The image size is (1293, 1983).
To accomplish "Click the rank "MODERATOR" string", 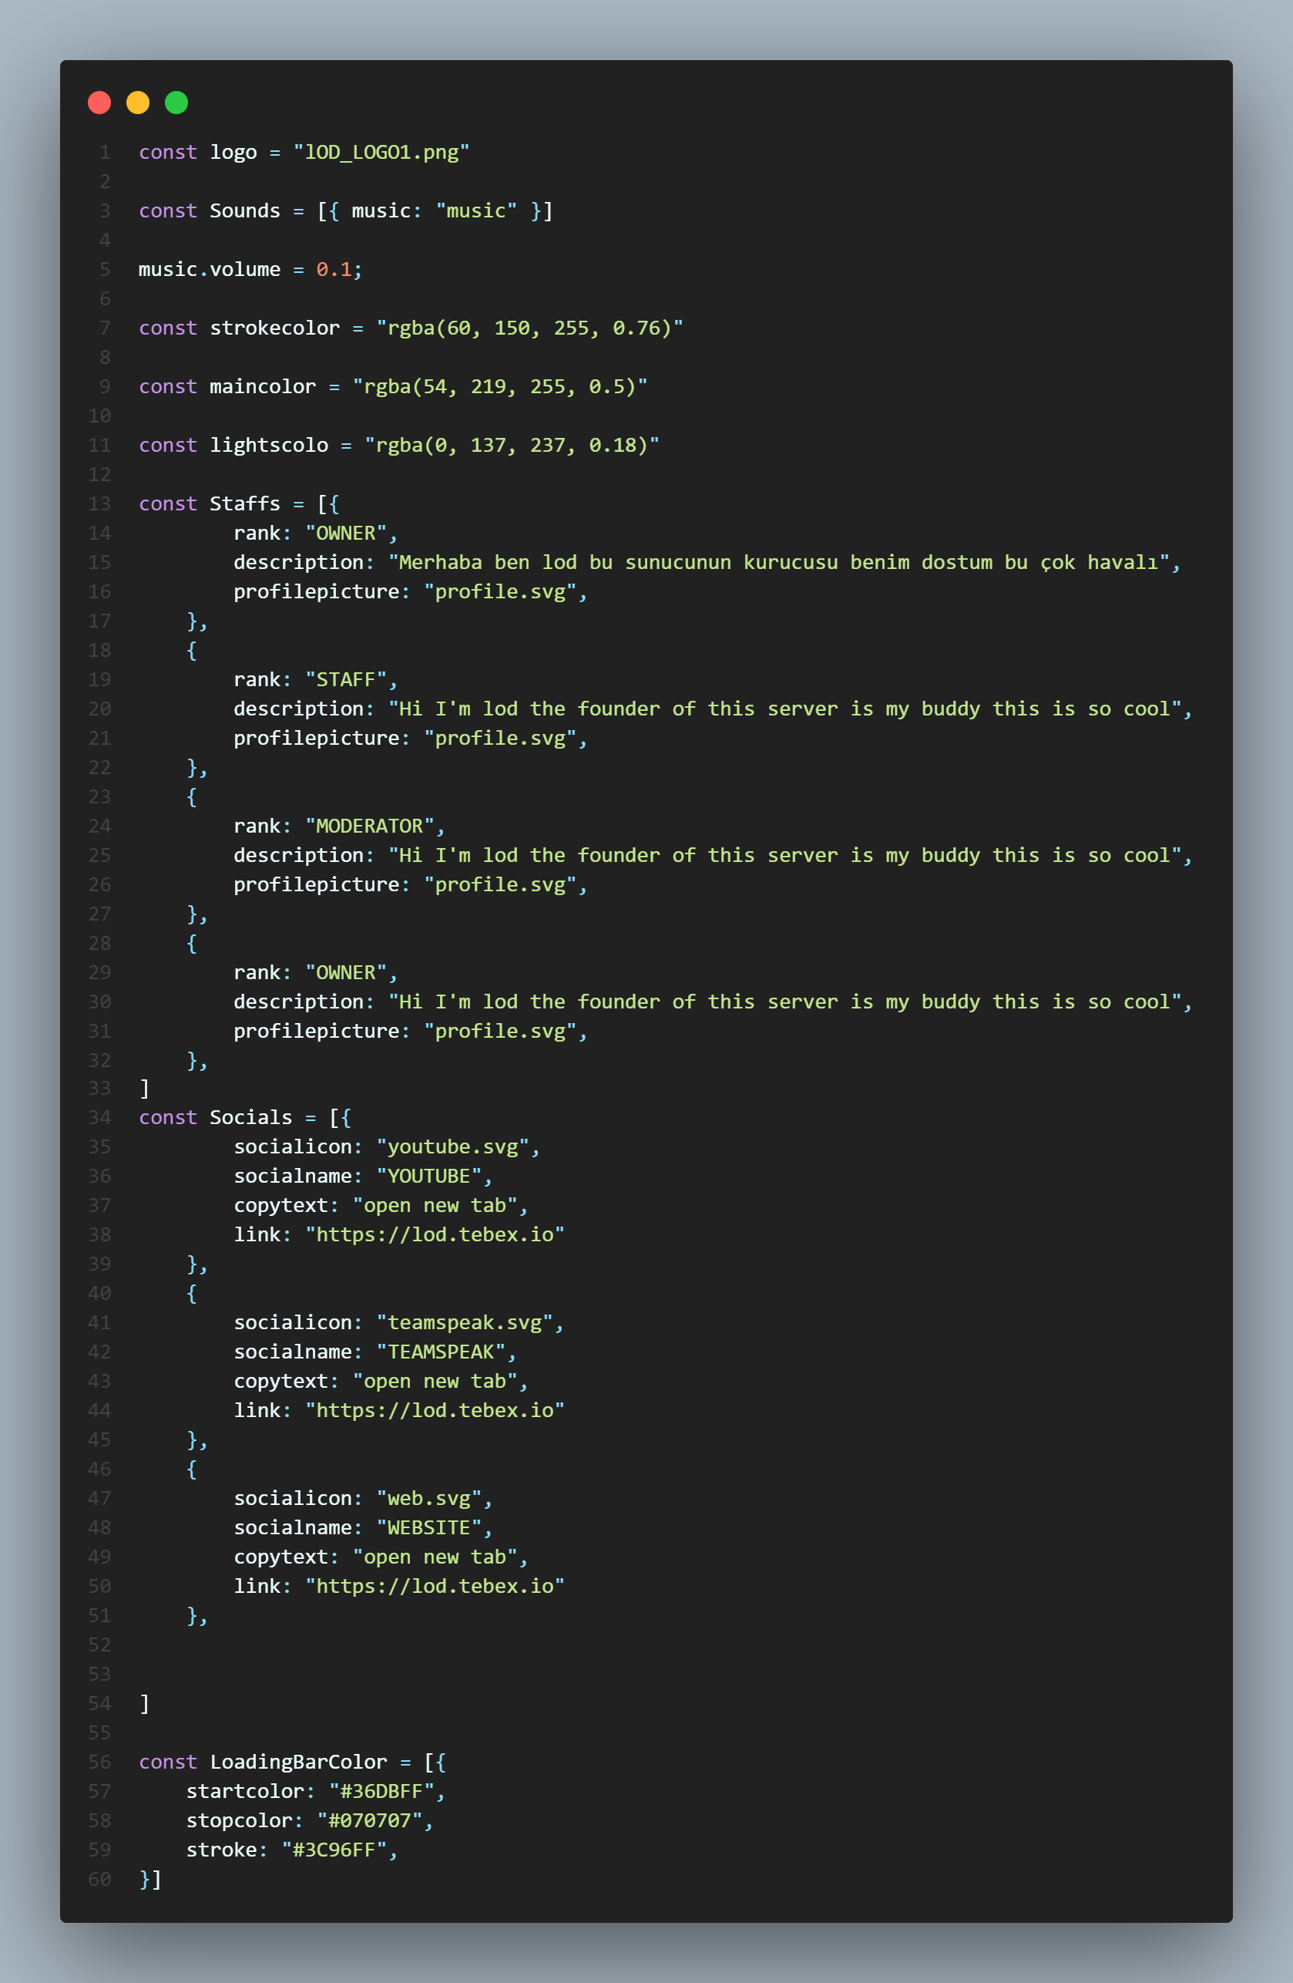I will pyautogui.click(x=370, y=826).
